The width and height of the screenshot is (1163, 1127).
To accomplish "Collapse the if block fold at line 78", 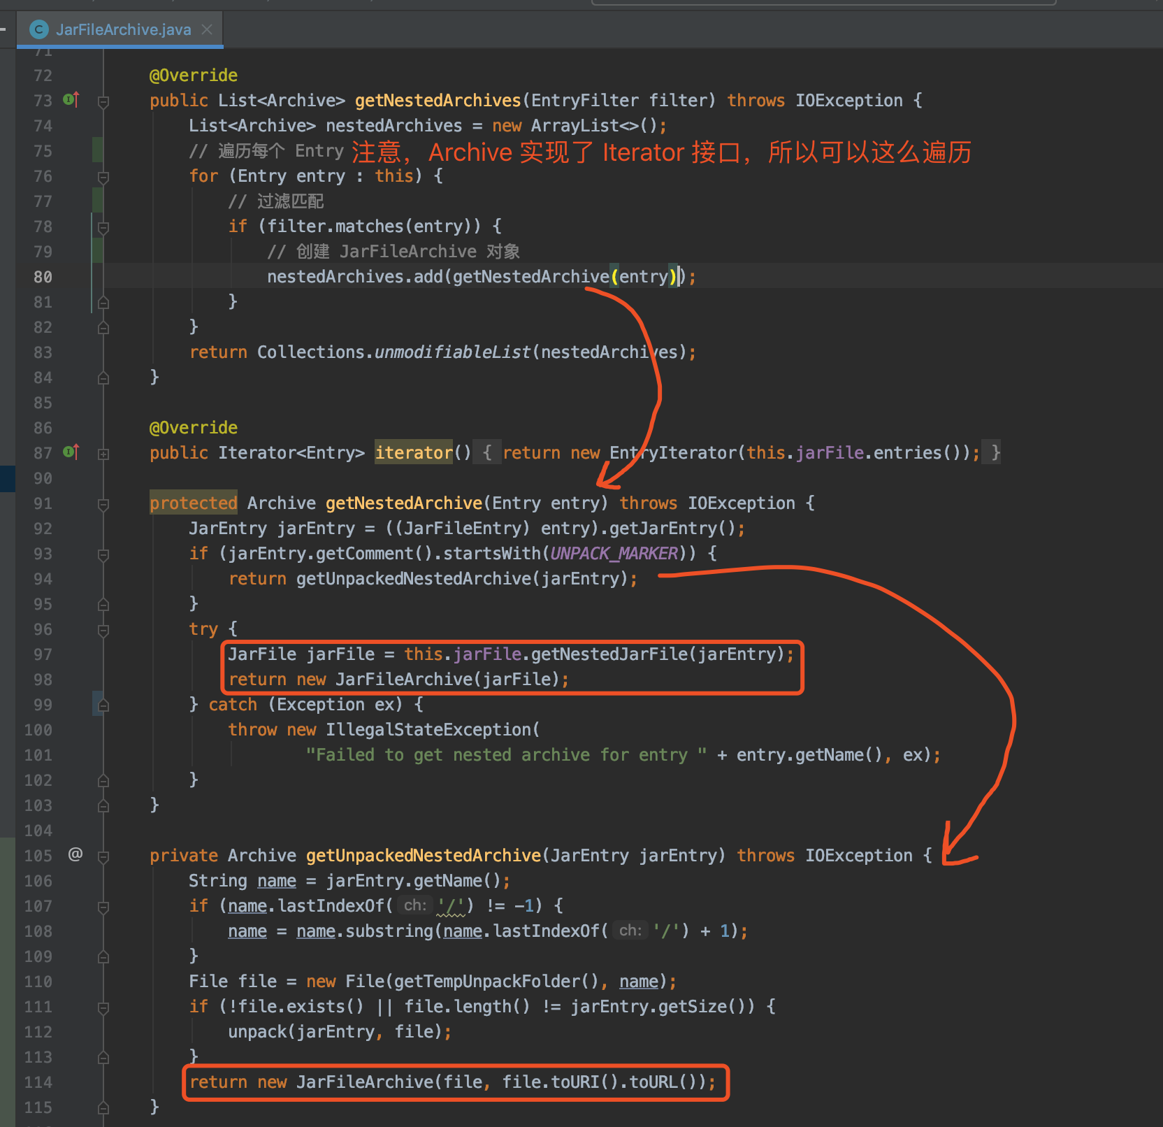I will pyautogui.click(x=103, y=228).
